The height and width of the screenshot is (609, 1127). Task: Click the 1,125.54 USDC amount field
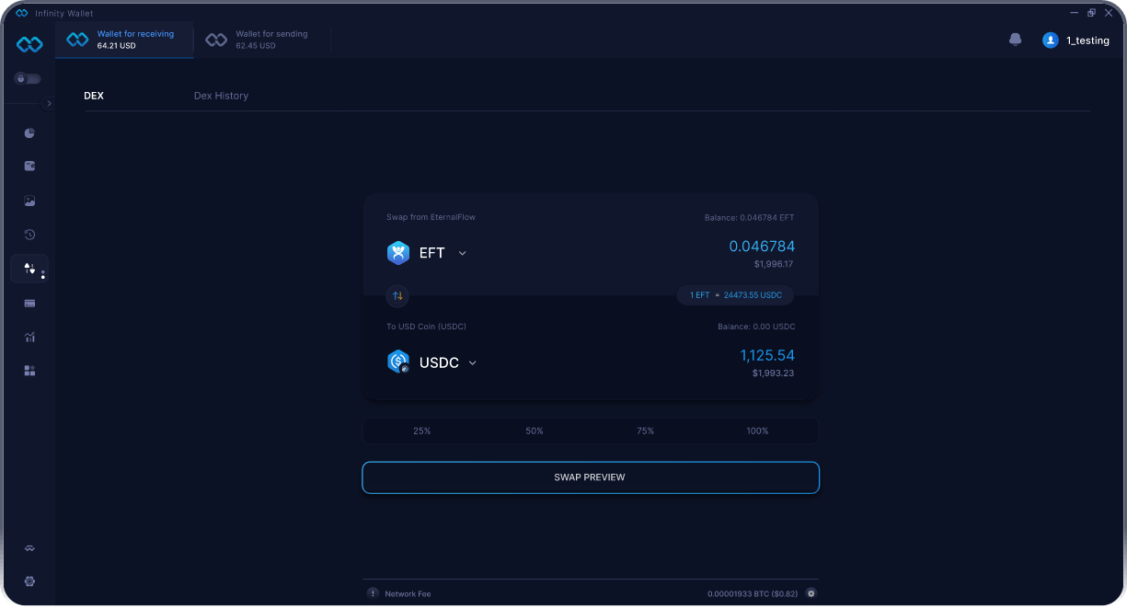[x=767, y=355]
